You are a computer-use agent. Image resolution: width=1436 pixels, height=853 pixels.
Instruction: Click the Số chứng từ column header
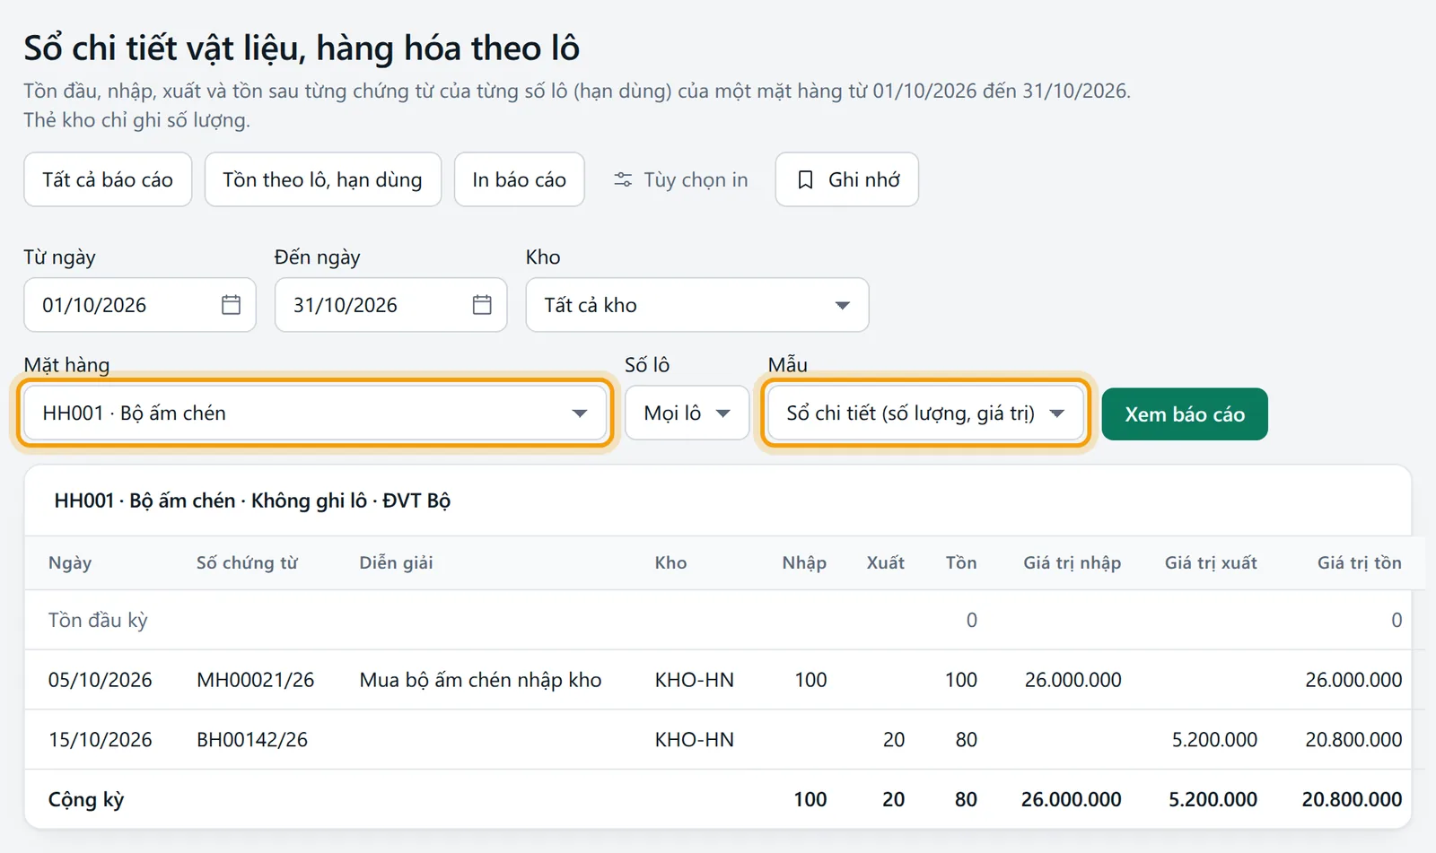pyautogui.click(x=247, y=563)
